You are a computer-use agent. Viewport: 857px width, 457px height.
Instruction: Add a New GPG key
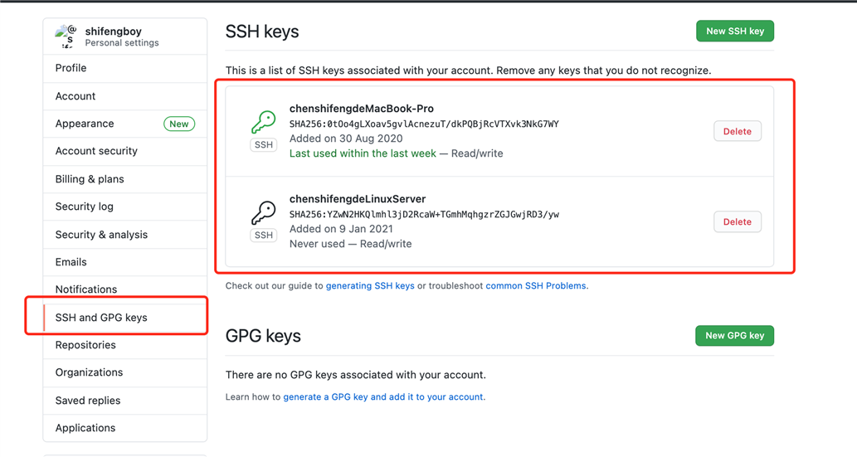734,336
